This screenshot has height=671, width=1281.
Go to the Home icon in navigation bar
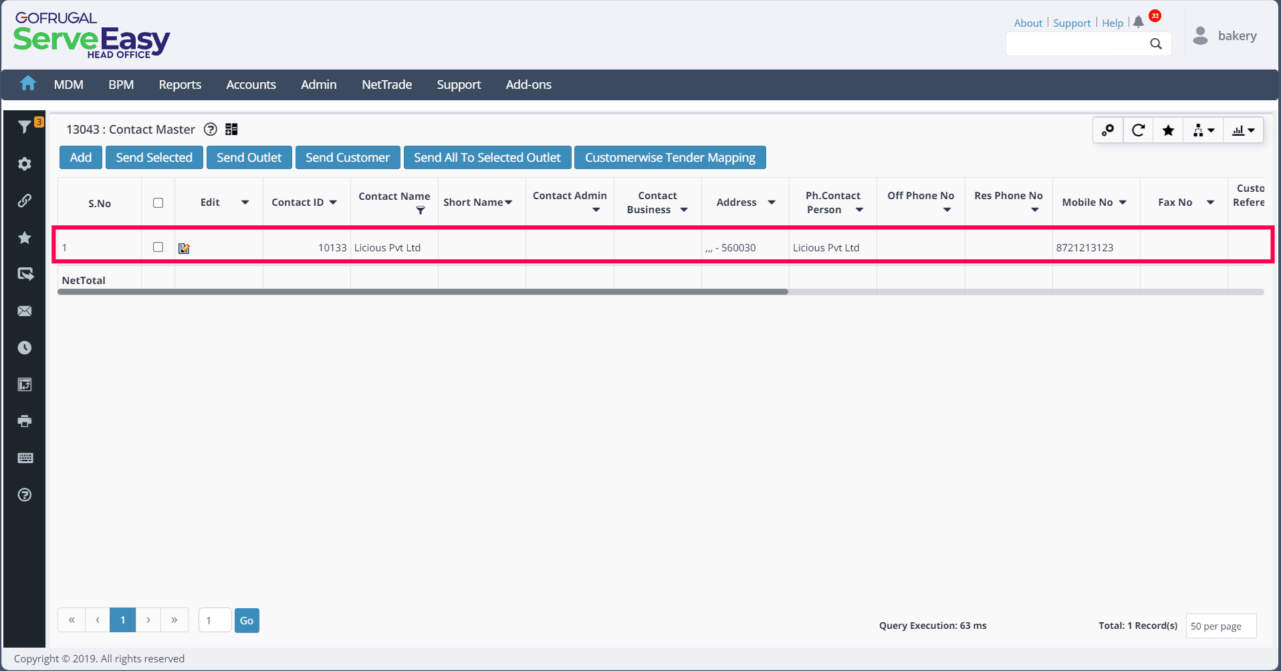click(28, 84)
